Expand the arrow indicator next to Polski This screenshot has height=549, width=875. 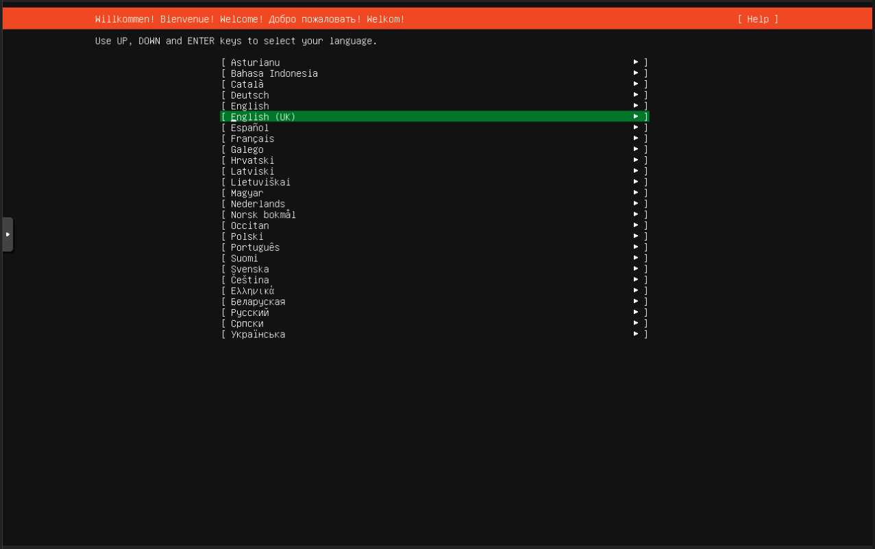pos(635,236)
